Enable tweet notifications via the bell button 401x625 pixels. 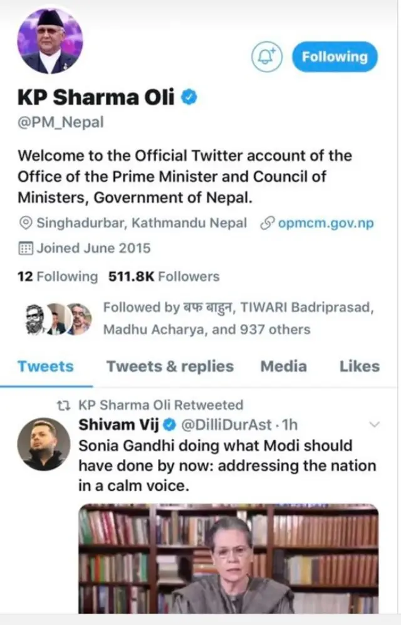(x=266, y=57)
